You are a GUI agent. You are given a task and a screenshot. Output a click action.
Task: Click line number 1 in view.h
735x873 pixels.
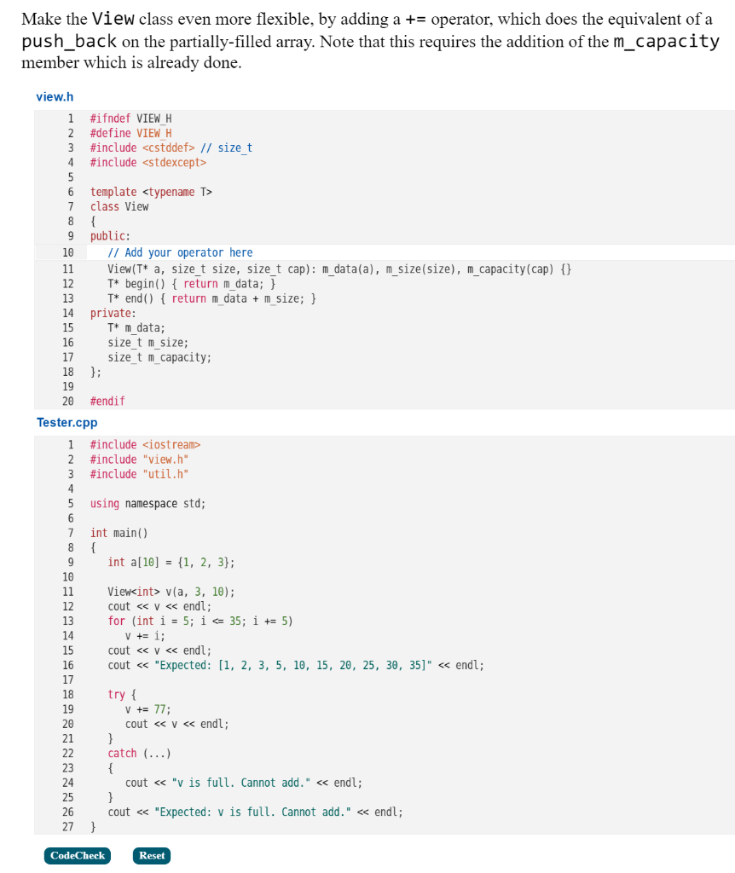coord(70,119)
